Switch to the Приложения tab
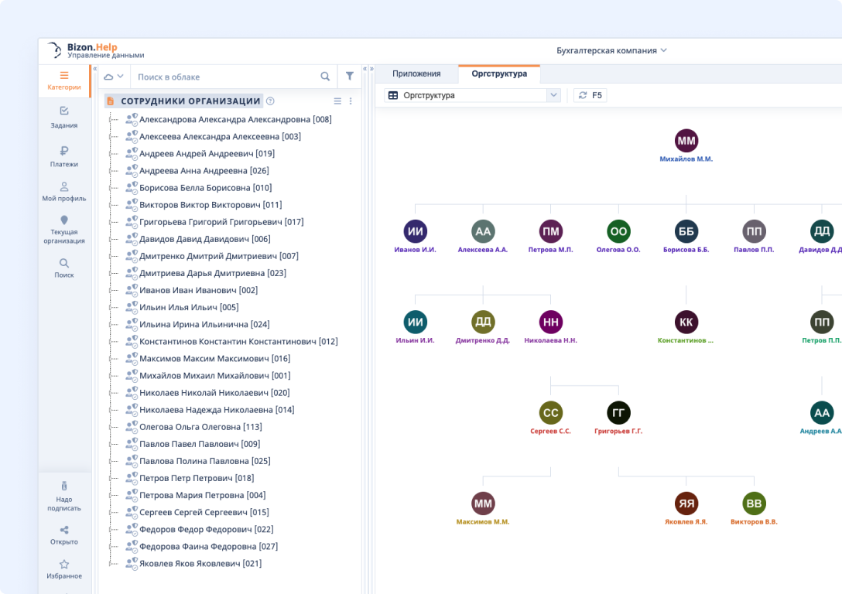 416,73
